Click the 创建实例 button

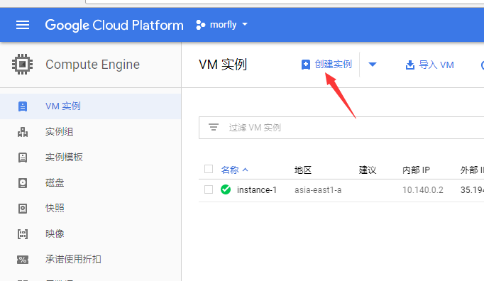(x=326, y=65)
